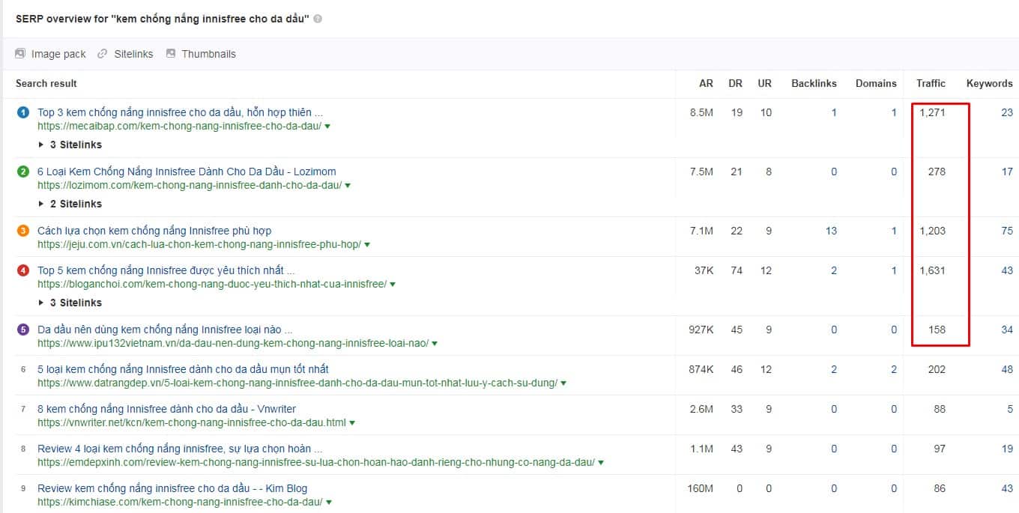Click the Image pack icon
The image size is (1019, 513).
pyautogui.click(x=20, y=54)
